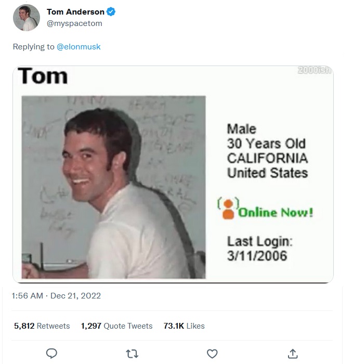This screenshot has height=364, width=353.
Task: Click the green Online Now! text
Action: (276, 213)
